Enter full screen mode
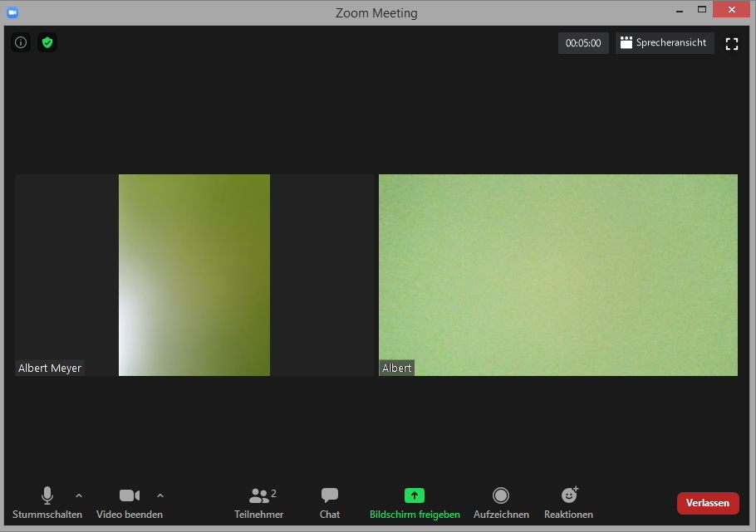This screenshot has height=532, width=756. pyautogui.click(x=731, y=44)
